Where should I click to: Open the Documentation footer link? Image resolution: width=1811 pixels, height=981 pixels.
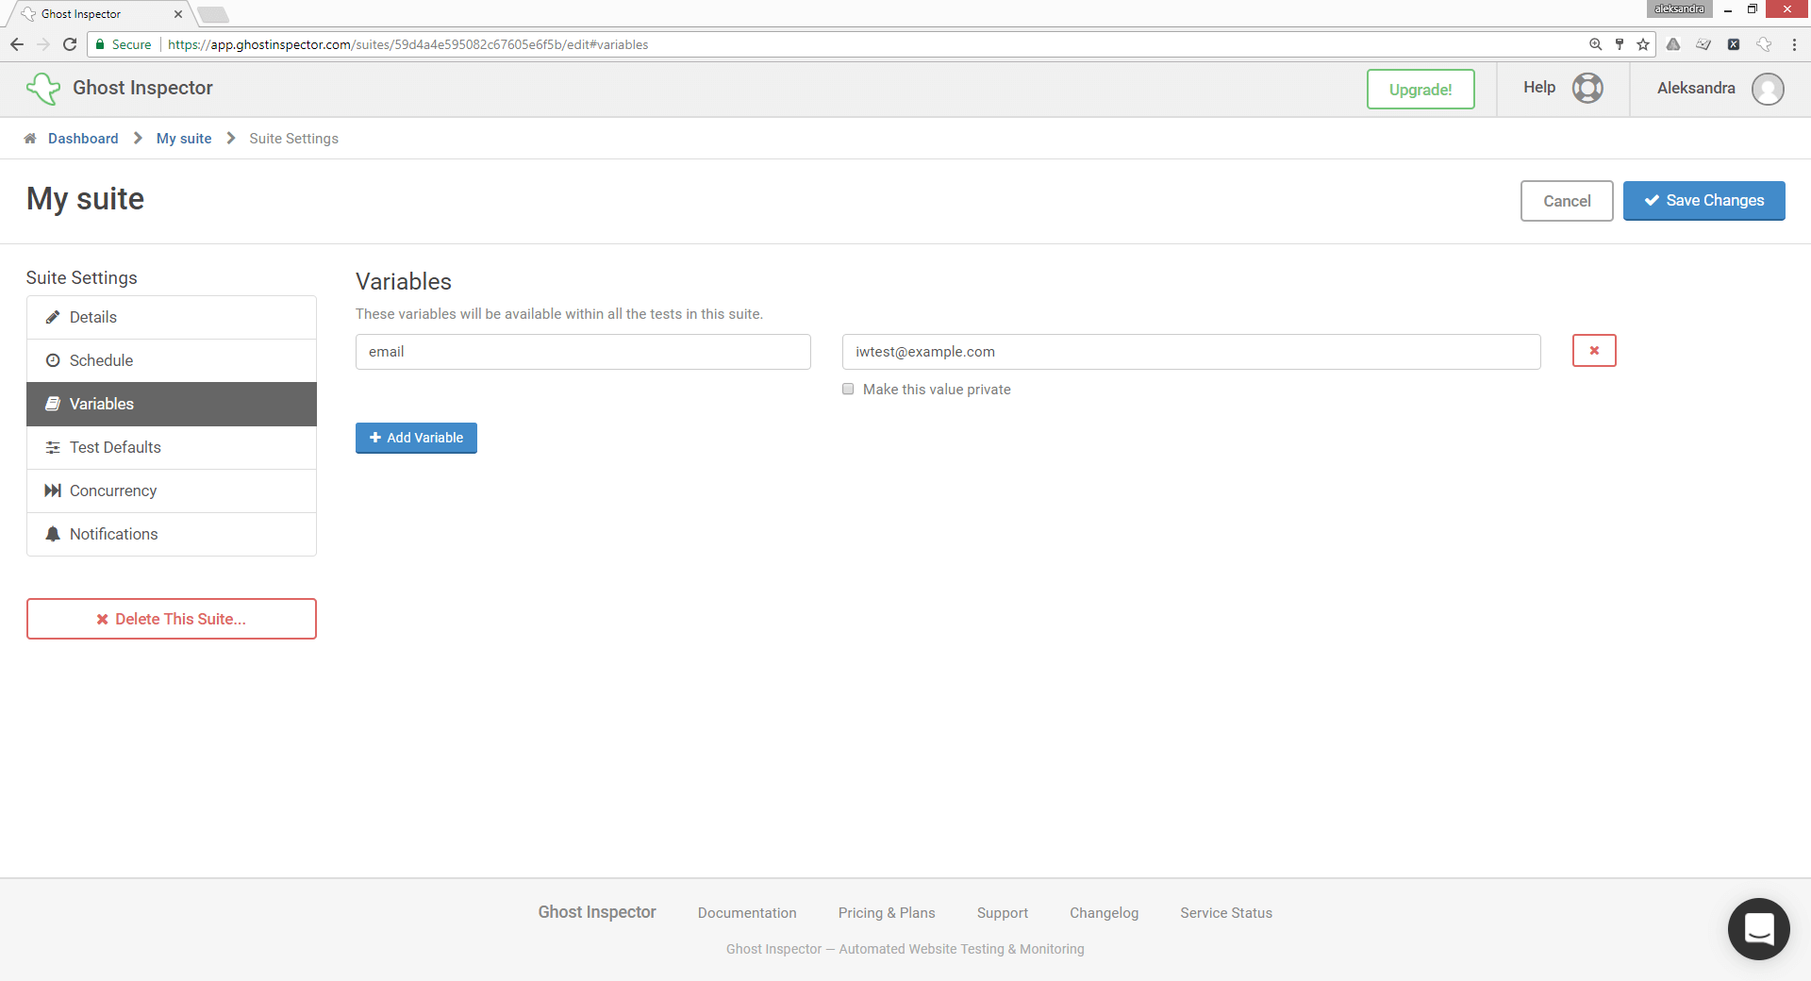pos(747,913)
